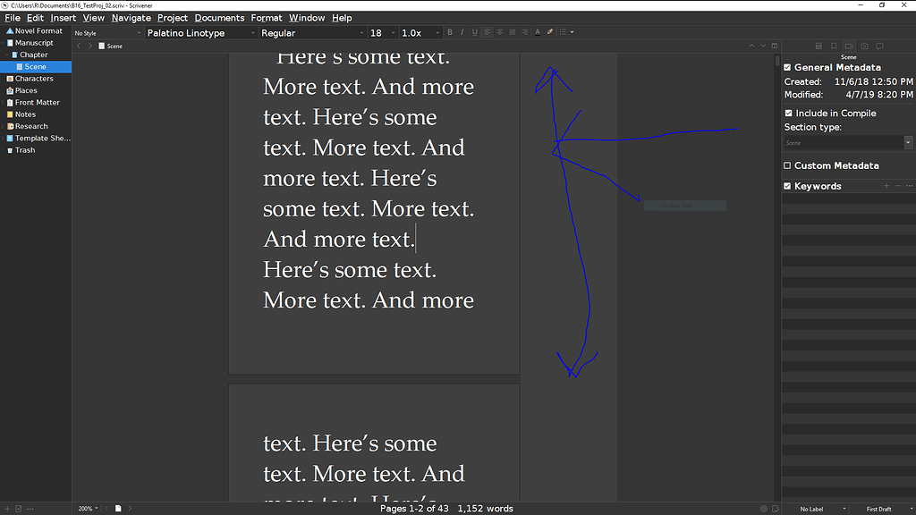This screenshot has width=916, height=515.
Task: Select the Metadata tag icon in the inspector
Action: pos(848,46)
